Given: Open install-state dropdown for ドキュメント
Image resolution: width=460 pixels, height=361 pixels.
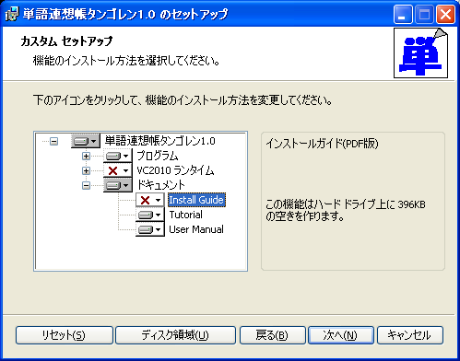Looking at the screenshot, I should coord(118,185).
